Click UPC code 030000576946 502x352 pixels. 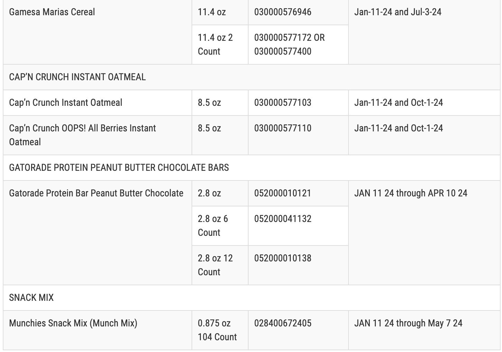[x=283, y=12]
